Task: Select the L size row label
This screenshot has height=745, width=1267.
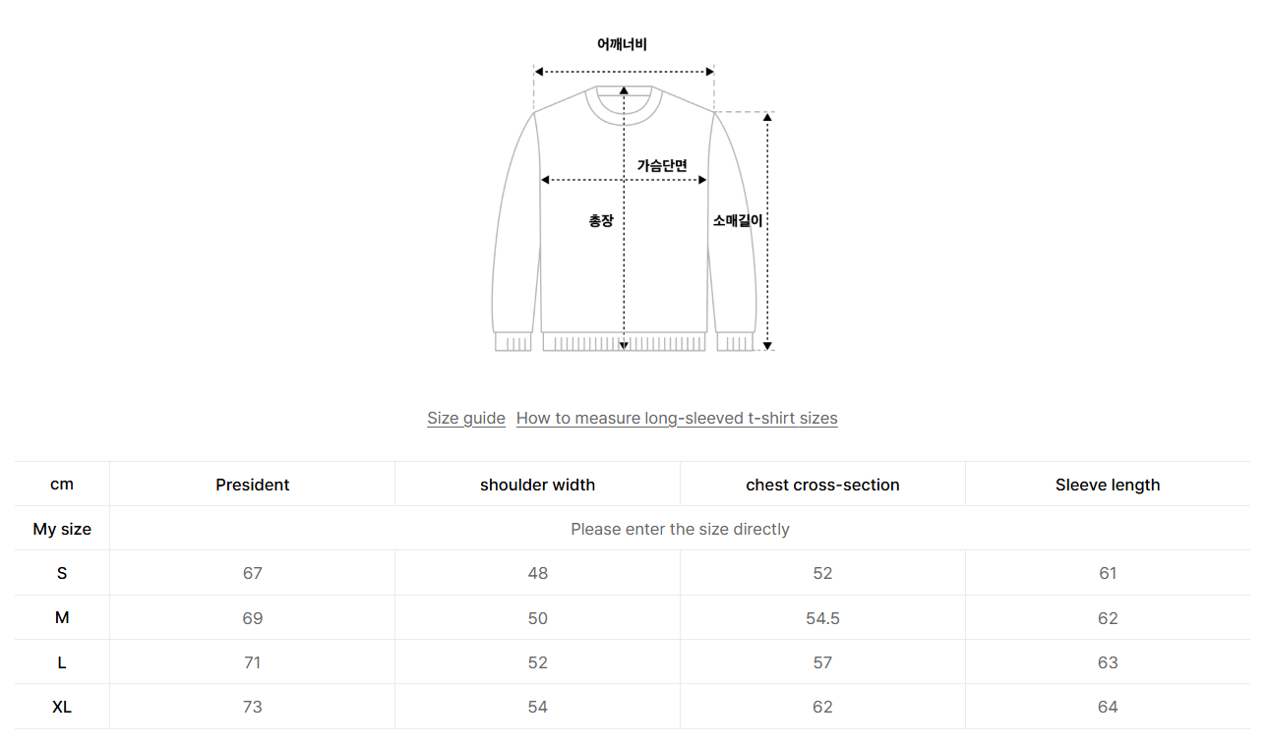Action: (x=62, y=662)
